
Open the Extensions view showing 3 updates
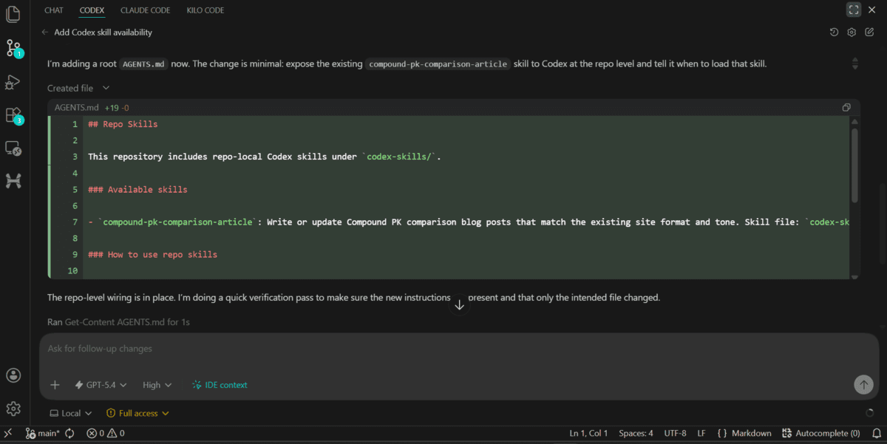13,115
